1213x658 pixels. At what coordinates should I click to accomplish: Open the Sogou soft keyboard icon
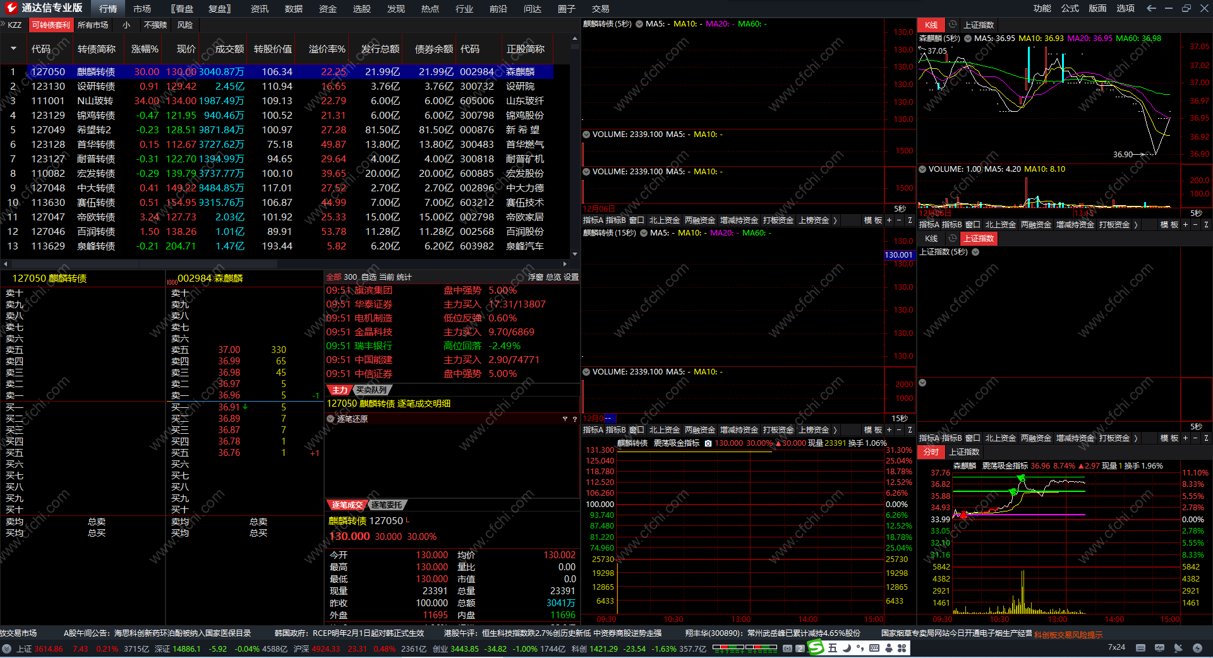[x=874, y=648]
